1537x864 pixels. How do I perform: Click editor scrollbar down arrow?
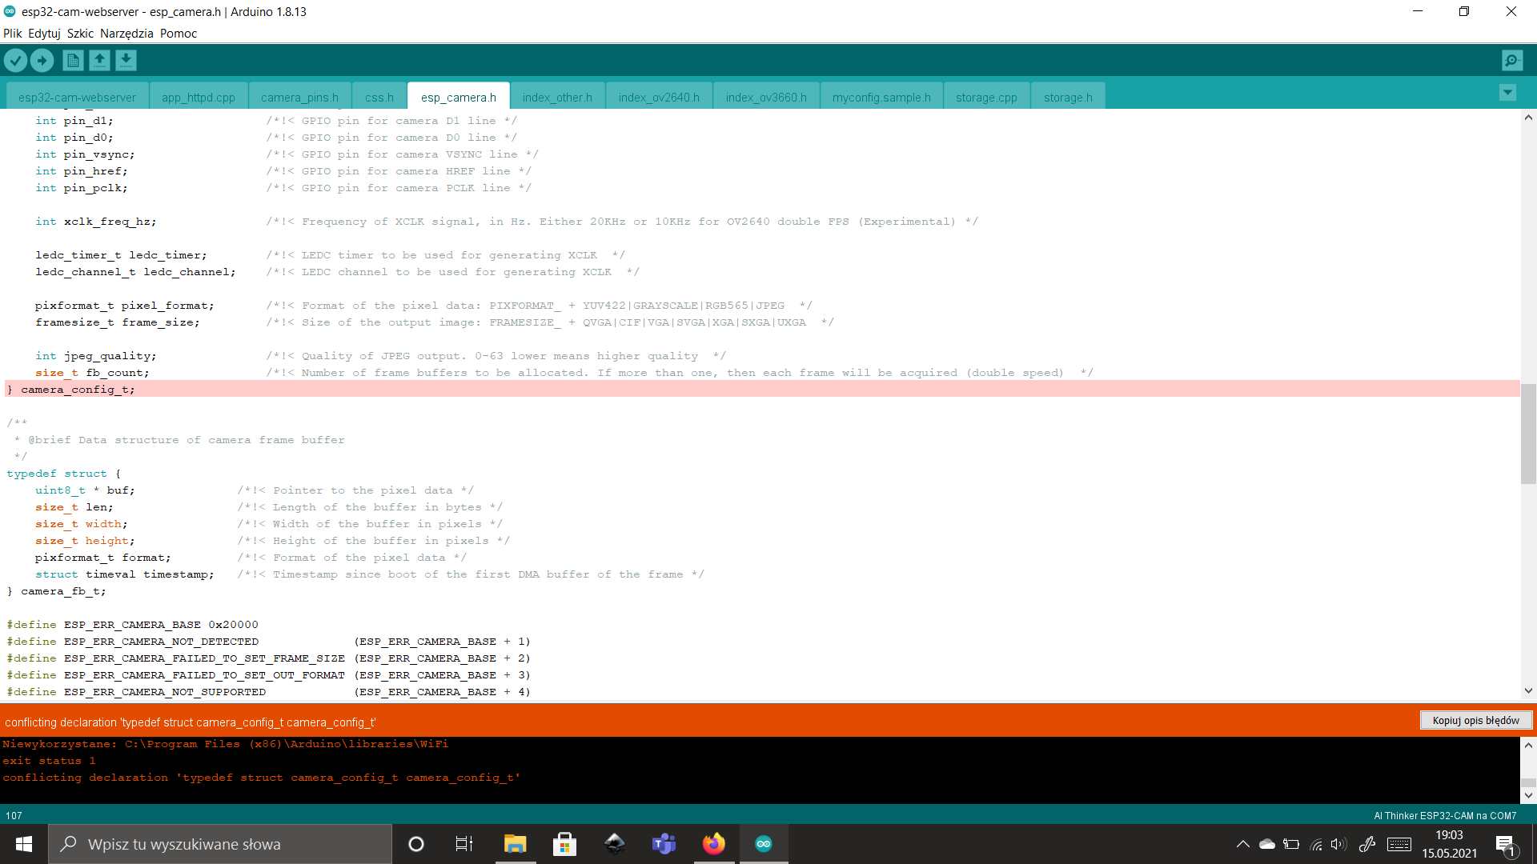[1528, 690]
